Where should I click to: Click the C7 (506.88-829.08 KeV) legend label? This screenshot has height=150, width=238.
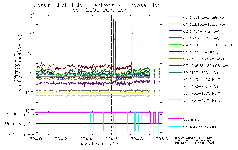pos(206,66)
